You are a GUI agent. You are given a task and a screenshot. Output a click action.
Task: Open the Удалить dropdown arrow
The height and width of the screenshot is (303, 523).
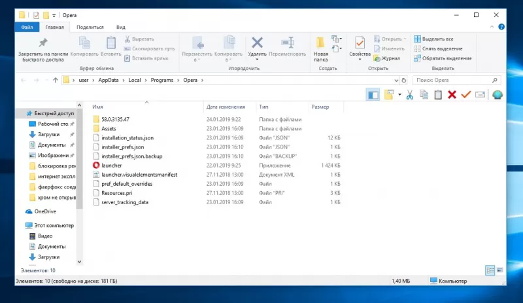pyautogui.click(x=257, y=60)
